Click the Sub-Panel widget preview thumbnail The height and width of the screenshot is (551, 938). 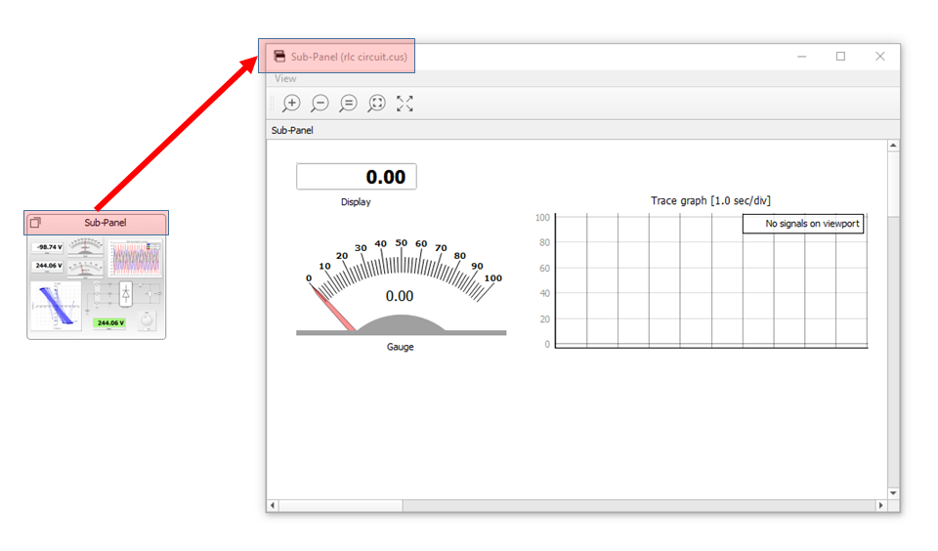pos(96,285)
